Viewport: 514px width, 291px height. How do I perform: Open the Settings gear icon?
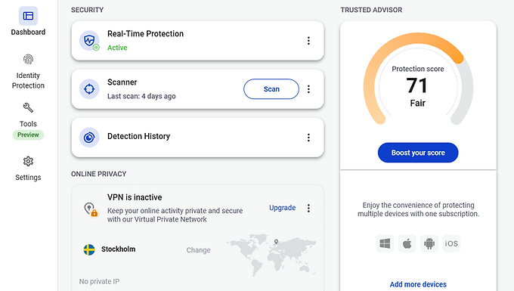(28, 161)
